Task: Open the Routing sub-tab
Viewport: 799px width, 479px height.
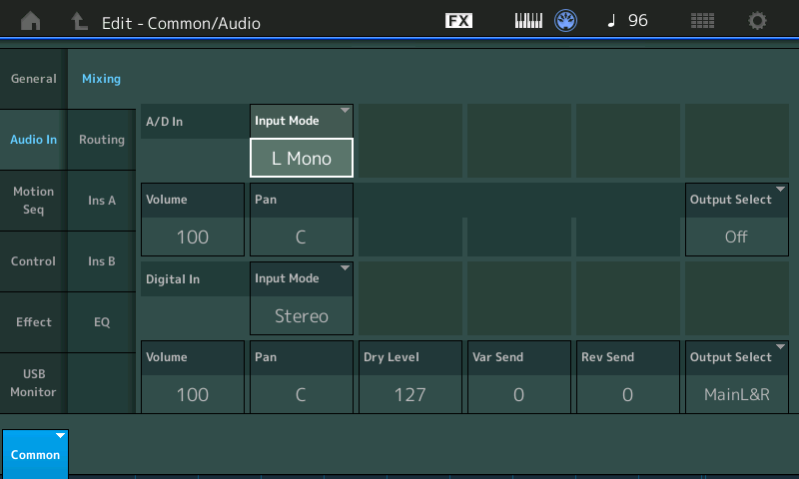Action: 102,140
